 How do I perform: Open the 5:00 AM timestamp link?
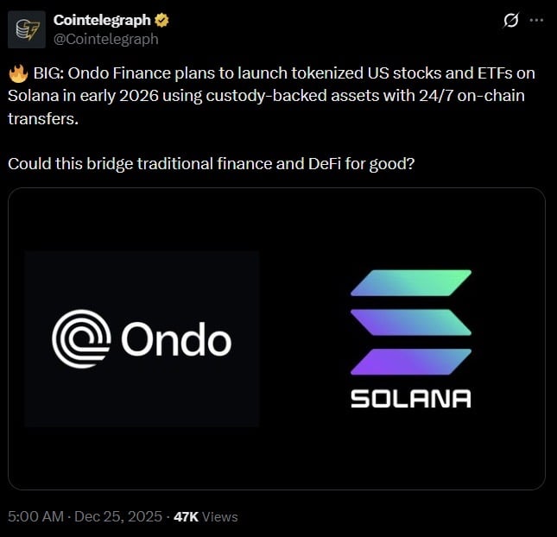point(35,516)
